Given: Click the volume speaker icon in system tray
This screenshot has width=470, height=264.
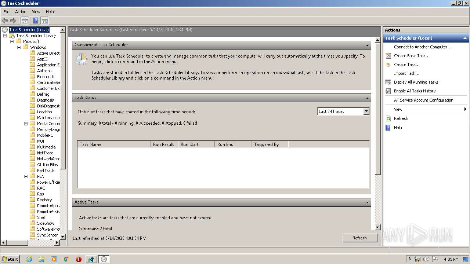Looking at the screenshot, I should point(426,259).
